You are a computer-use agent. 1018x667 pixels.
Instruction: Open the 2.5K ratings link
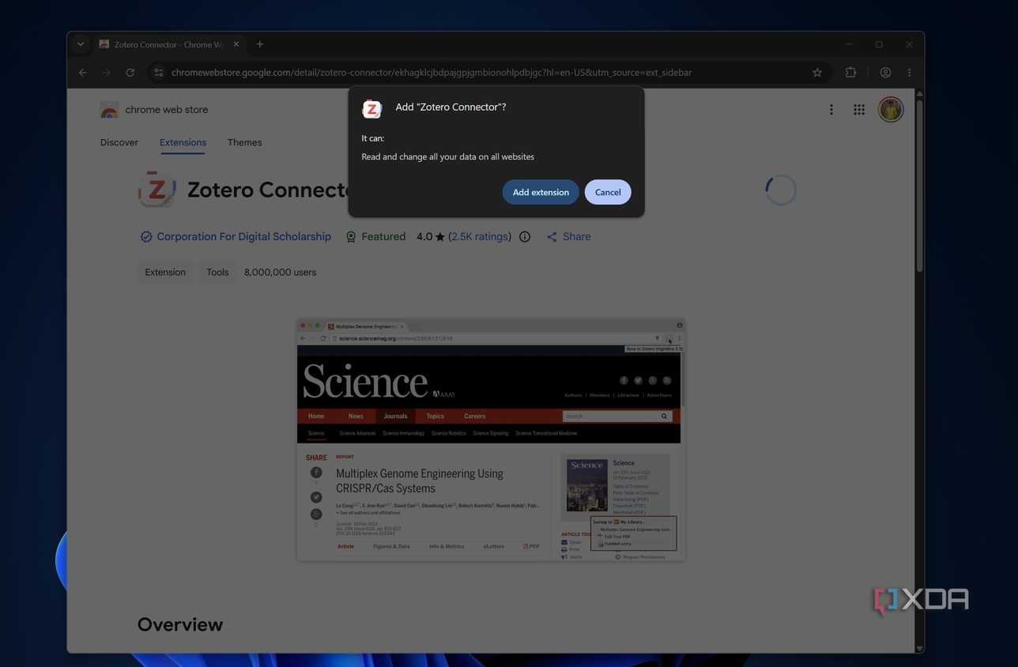coord(480,236)
